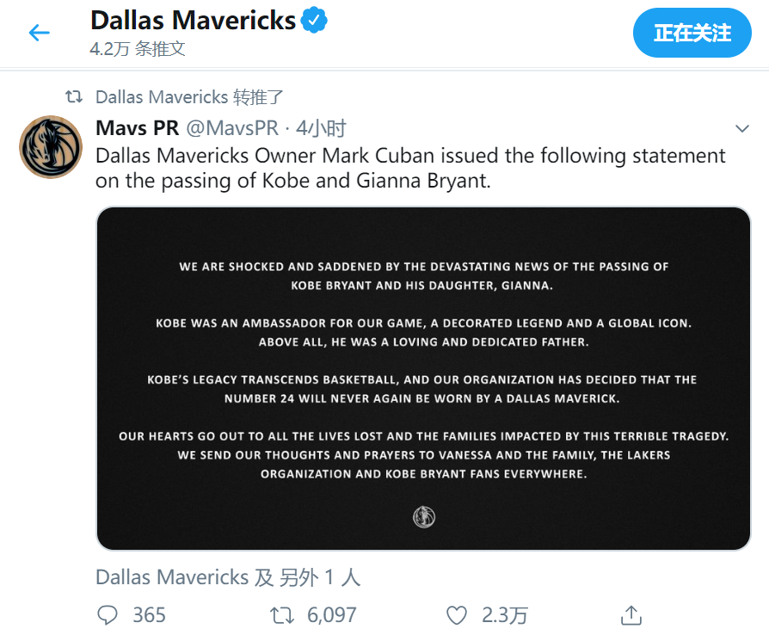
Task: Click the small retweet icon above the tweet
Action: pos(74,96)
